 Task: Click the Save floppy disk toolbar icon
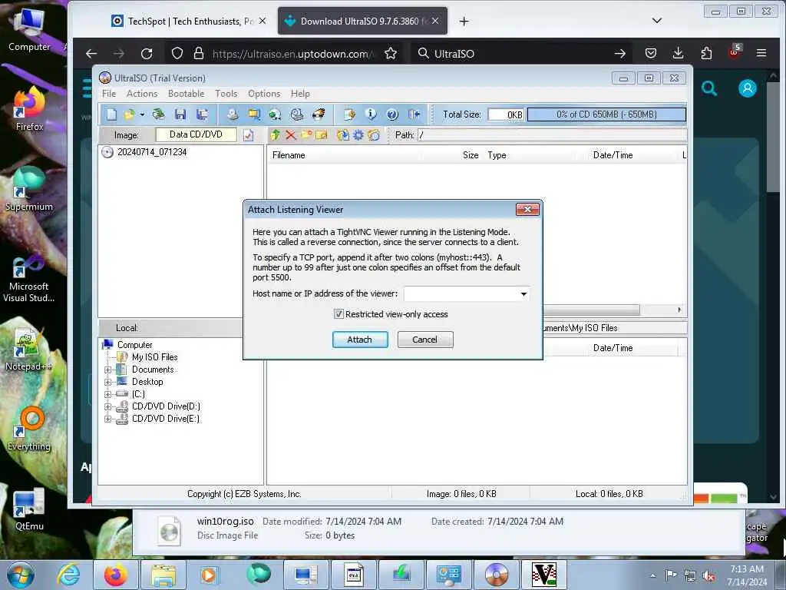(x=180, y=115)
